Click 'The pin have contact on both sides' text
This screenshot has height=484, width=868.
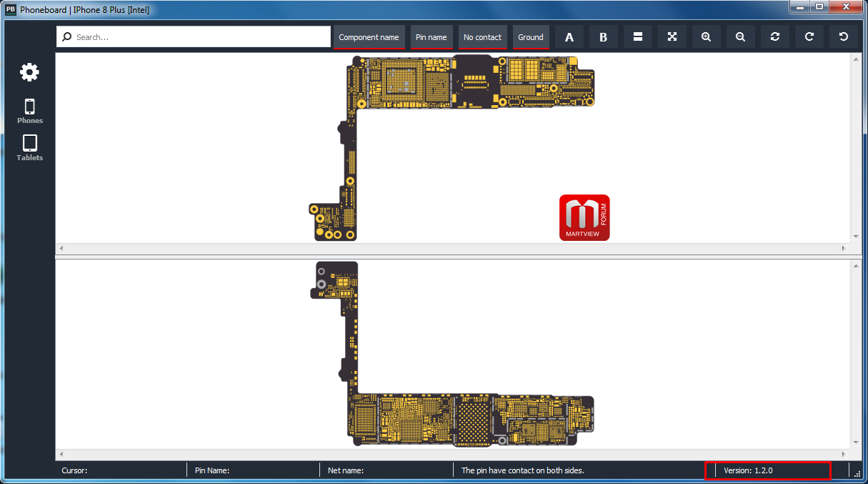522,470
